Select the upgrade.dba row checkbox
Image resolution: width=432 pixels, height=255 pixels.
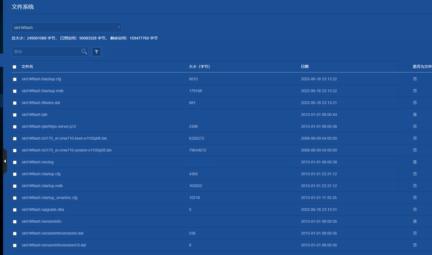click(x=15, y=210)
